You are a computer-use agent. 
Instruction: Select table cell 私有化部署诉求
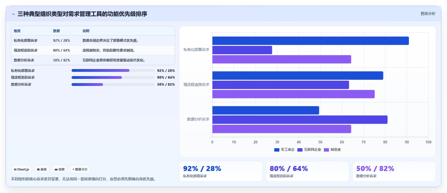coord(26,41)
